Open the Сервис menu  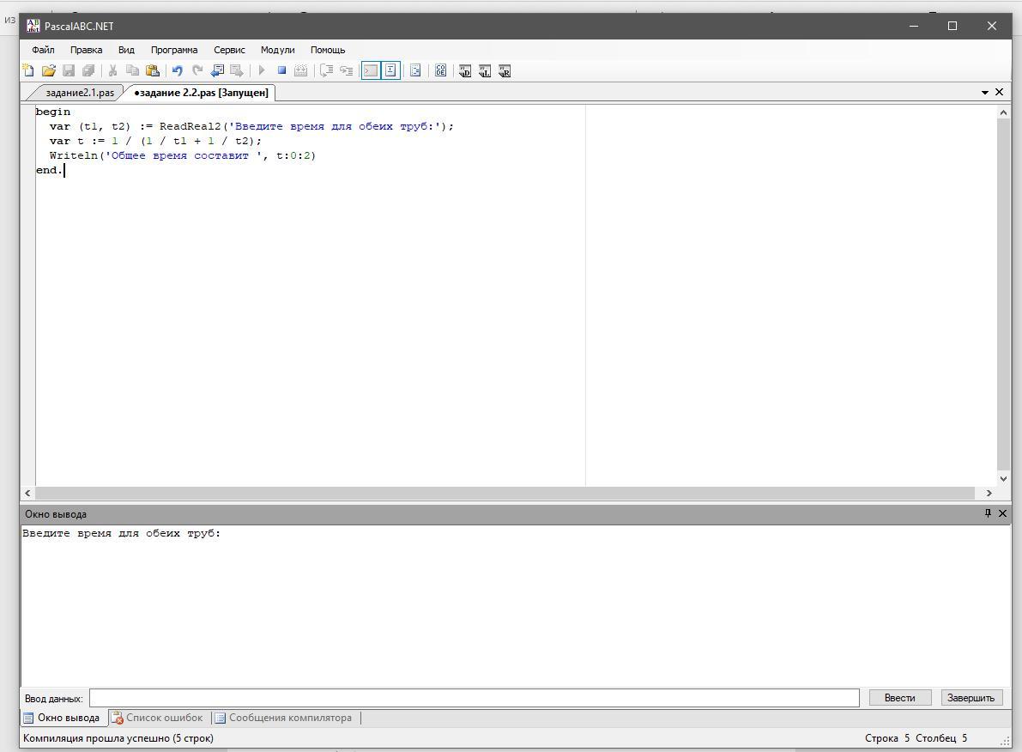(x=229, y=50)
